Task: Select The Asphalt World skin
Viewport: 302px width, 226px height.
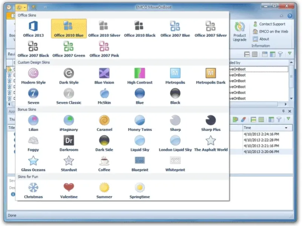Action: pos(211,143)
